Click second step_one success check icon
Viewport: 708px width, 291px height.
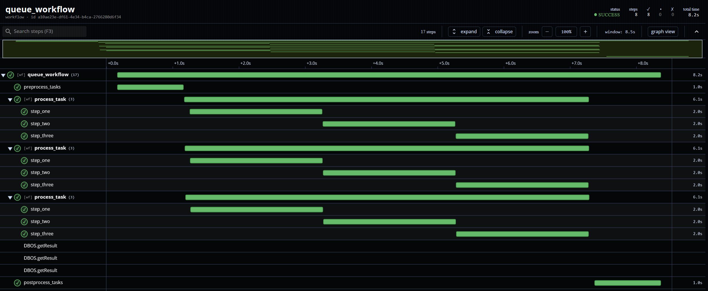tap(24, 160)
